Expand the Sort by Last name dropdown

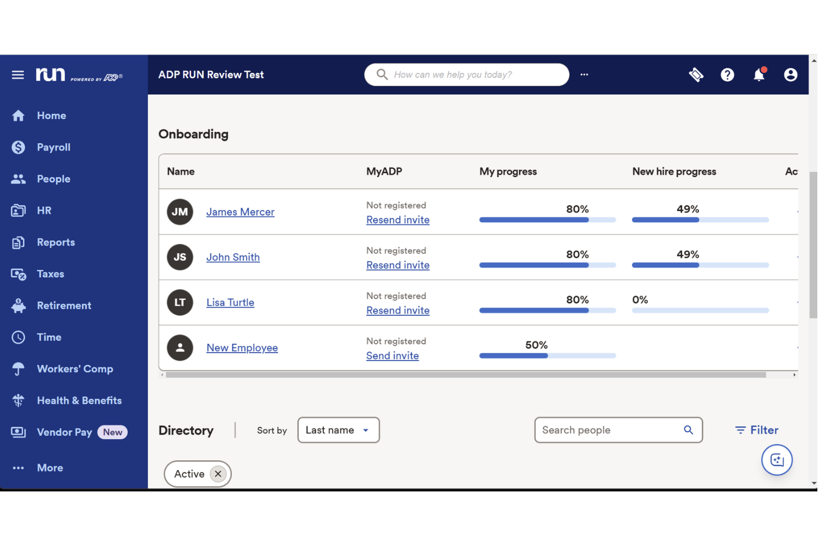[339, 430]
